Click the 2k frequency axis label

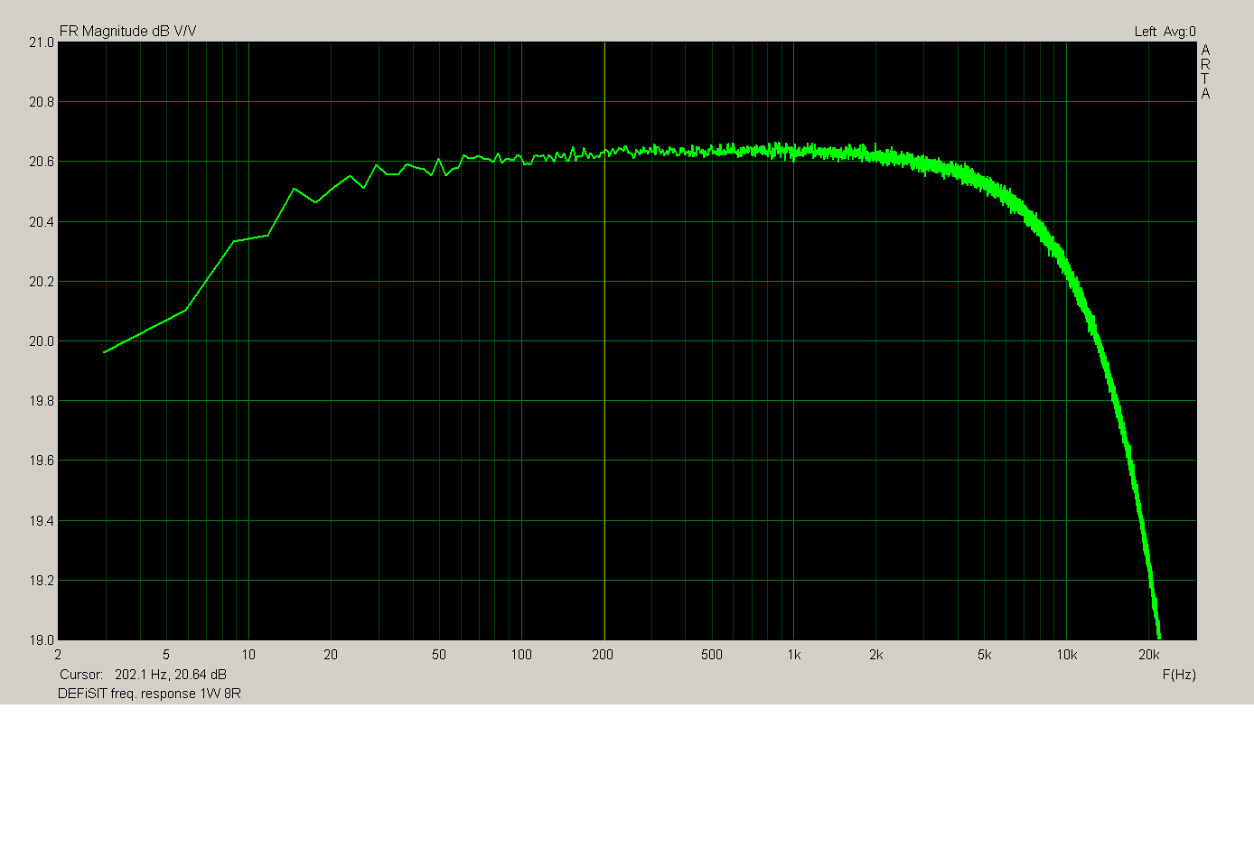(876, 655)
